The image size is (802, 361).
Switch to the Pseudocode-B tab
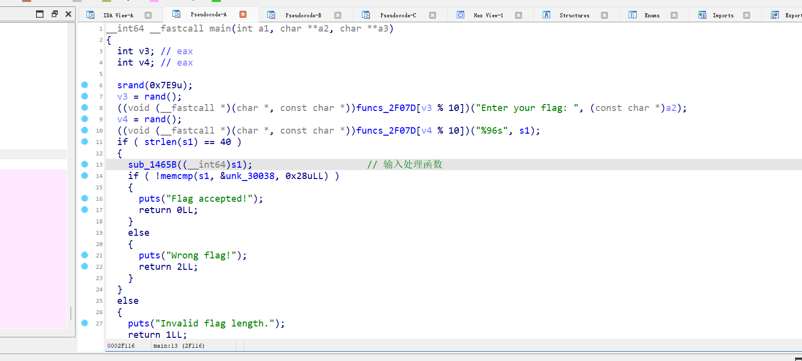pyautogui.click(x=303, y=15)
